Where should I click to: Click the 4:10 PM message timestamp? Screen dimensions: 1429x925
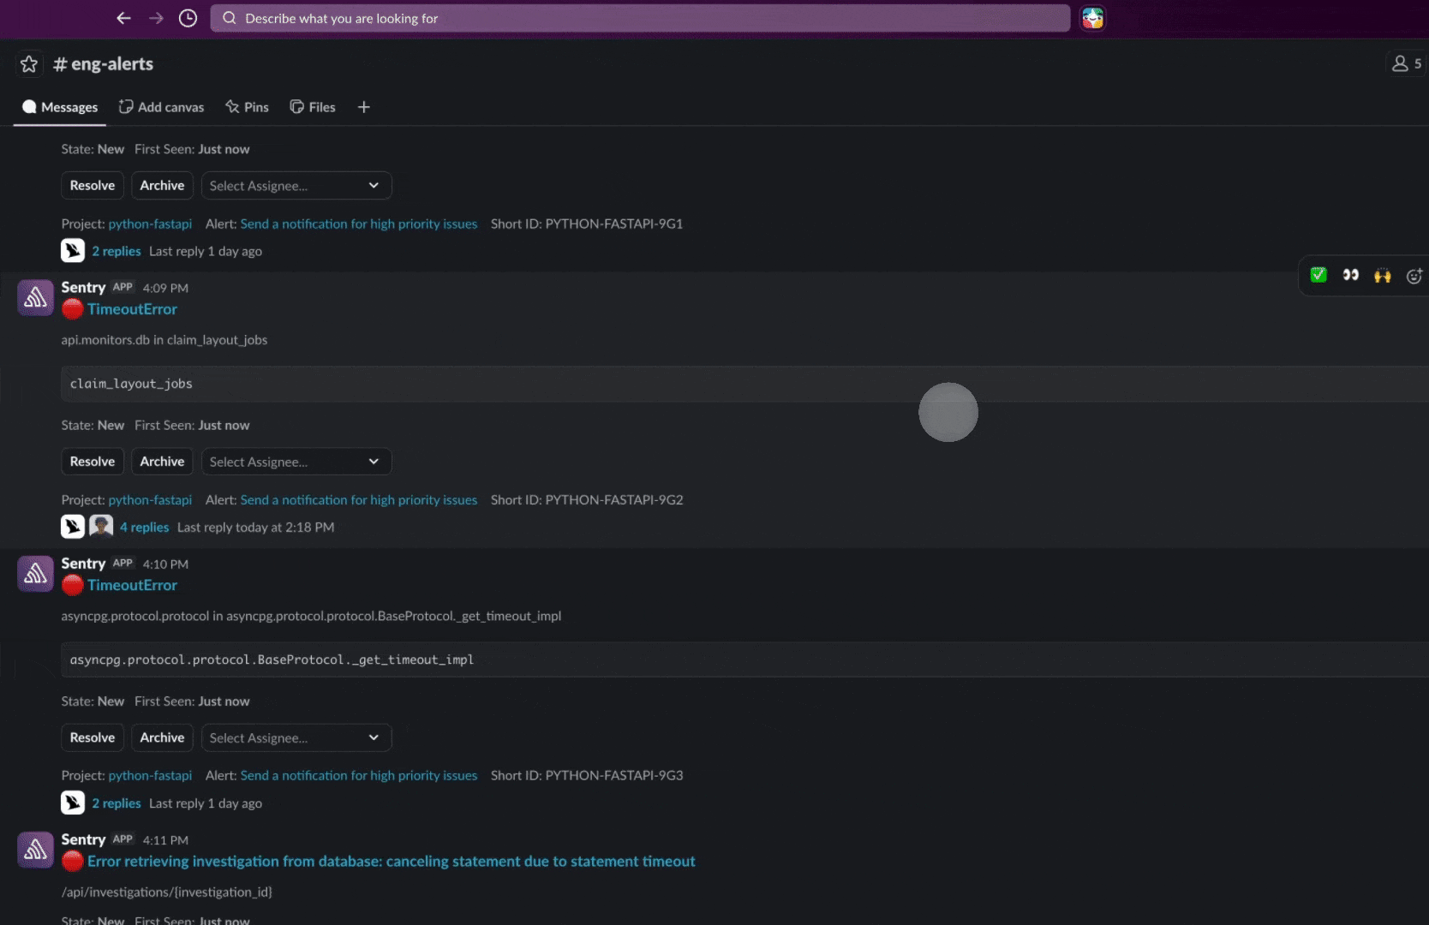point(165,564)
